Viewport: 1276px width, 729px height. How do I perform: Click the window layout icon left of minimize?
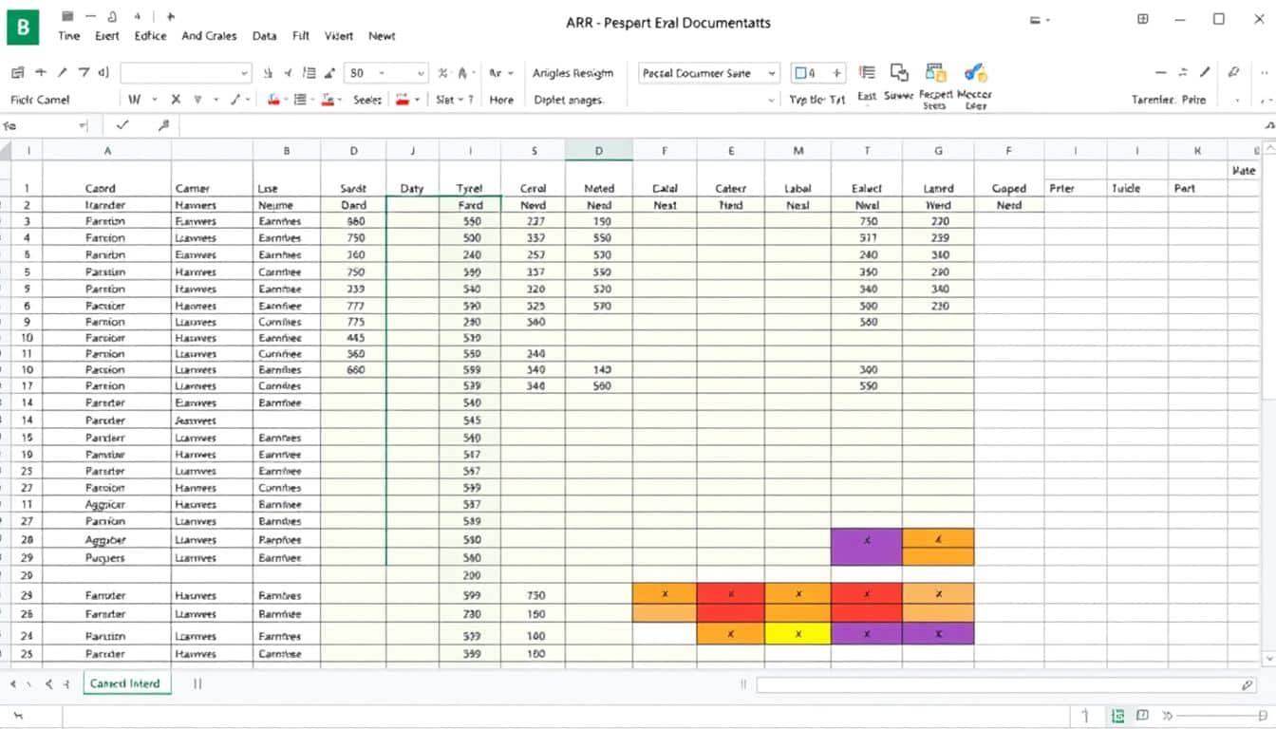coord(1143,19)
